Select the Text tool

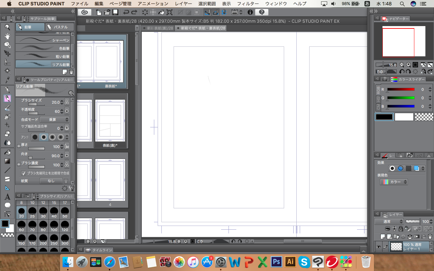pyautogui.click(x=7, y=196)
